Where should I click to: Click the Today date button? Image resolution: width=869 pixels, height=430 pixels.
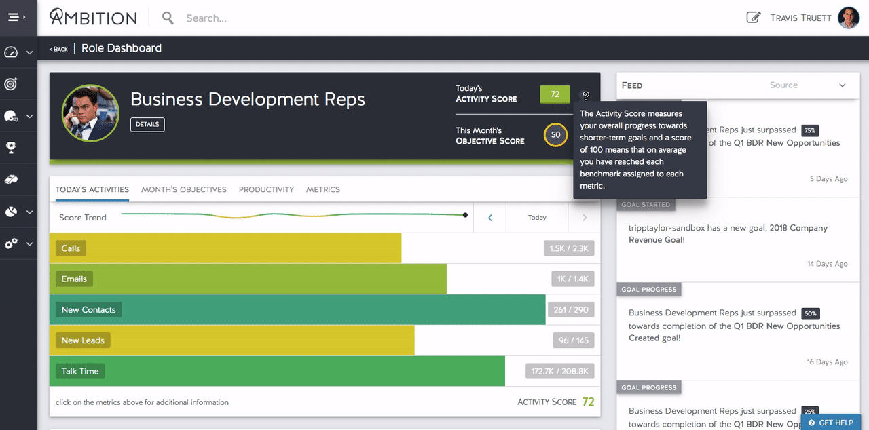[537, 218]
